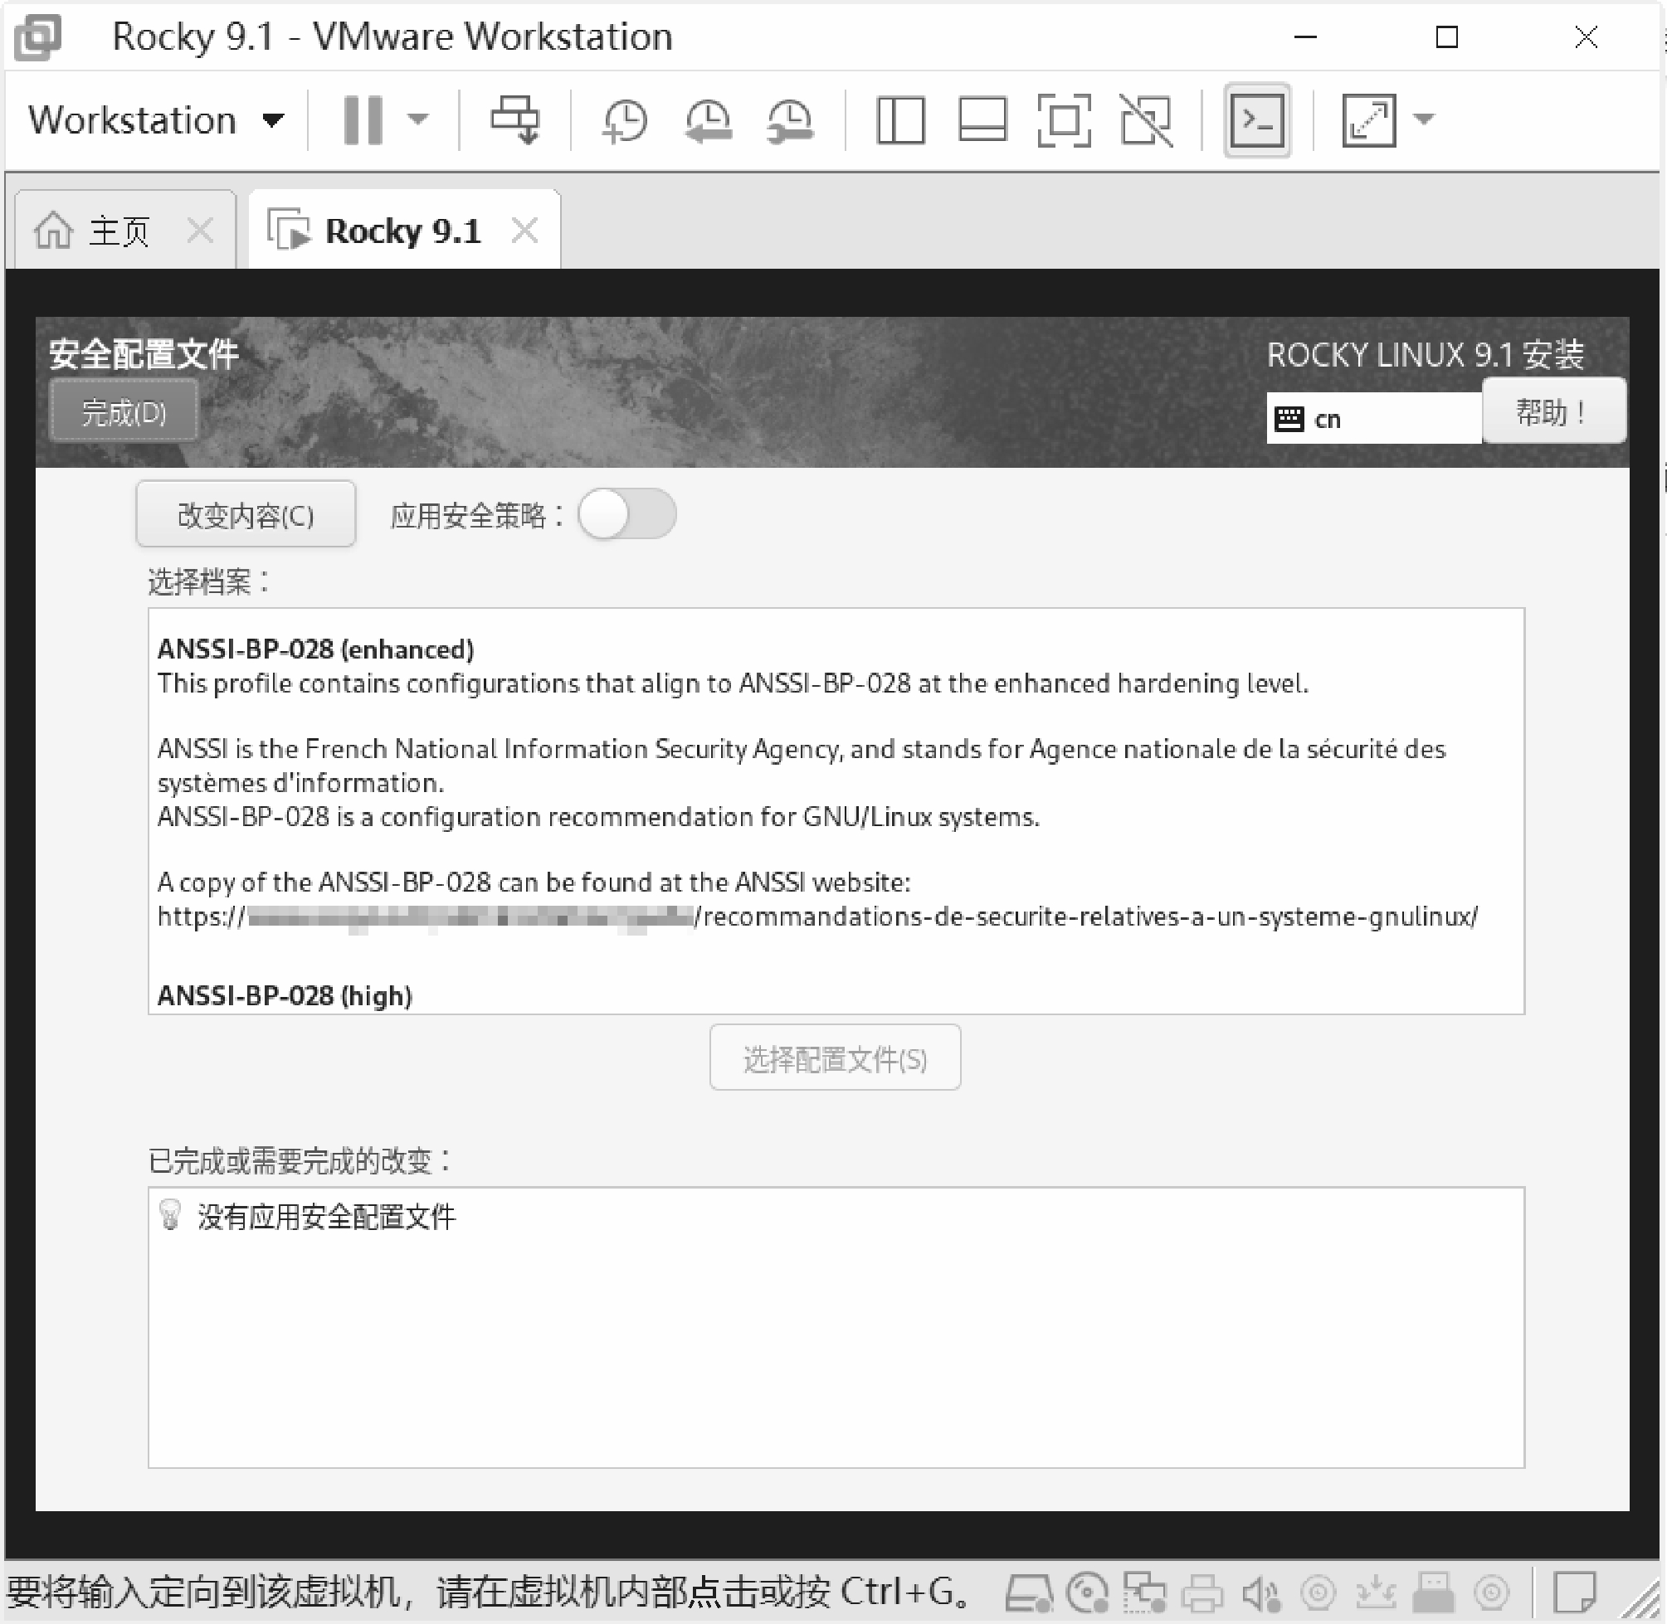Screen dimensions: 1667x1624
Task: Enable the 应用安全策略 switch
Action: tap(627, 514)
